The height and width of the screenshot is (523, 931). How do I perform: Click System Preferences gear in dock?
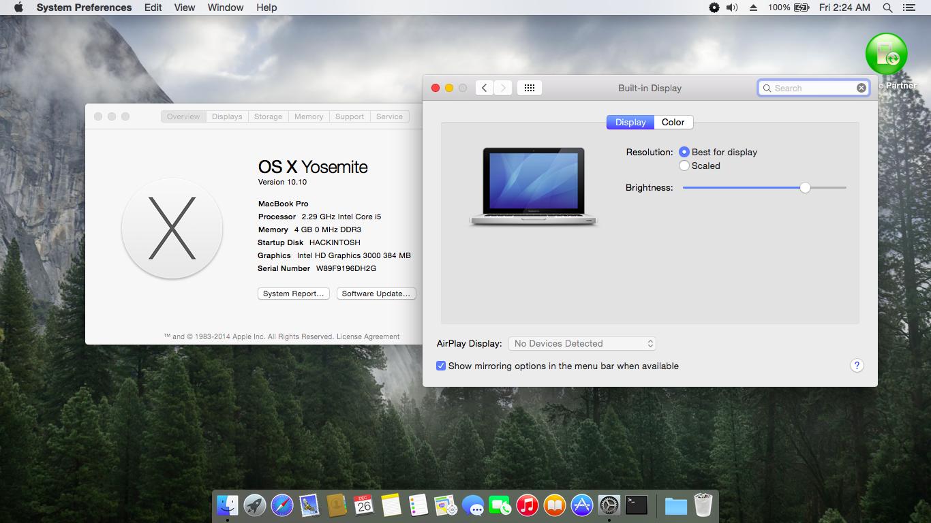609,505
